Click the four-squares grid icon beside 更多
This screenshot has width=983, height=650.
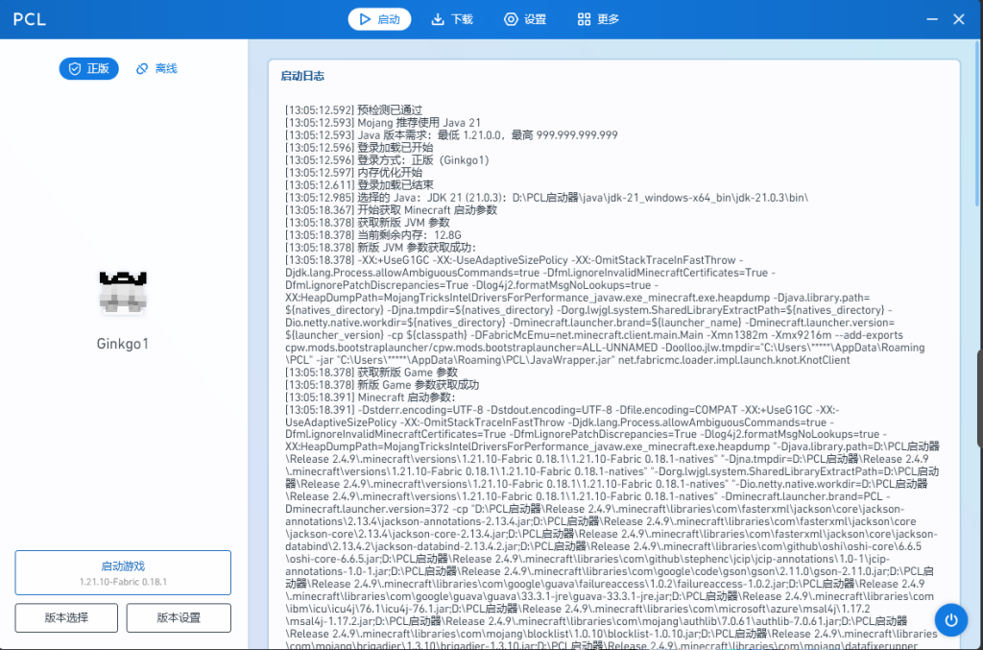(584, 19)
